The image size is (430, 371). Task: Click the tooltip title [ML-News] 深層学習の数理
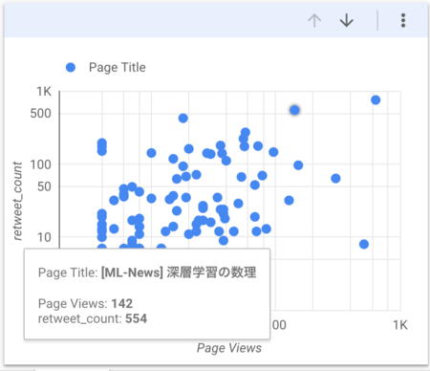(179, 273)
